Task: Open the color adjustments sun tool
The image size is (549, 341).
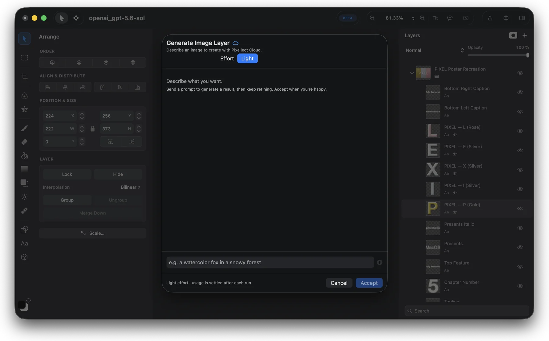Action: pos(24,197)
